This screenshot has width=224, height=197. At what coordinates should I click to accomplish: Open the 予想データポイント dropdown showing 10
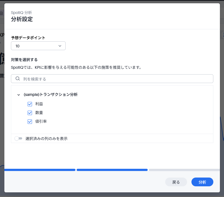pos(38,46)
